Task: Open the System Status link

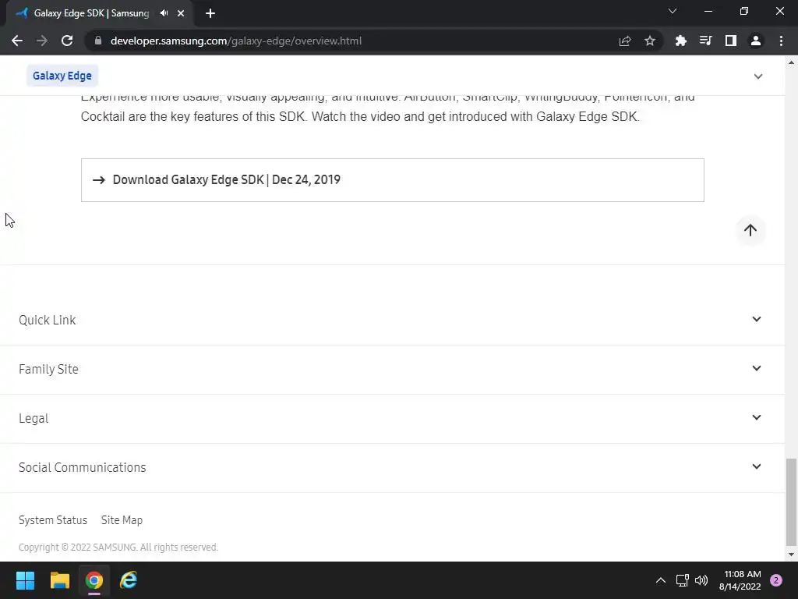Action: tap(53, 520)
